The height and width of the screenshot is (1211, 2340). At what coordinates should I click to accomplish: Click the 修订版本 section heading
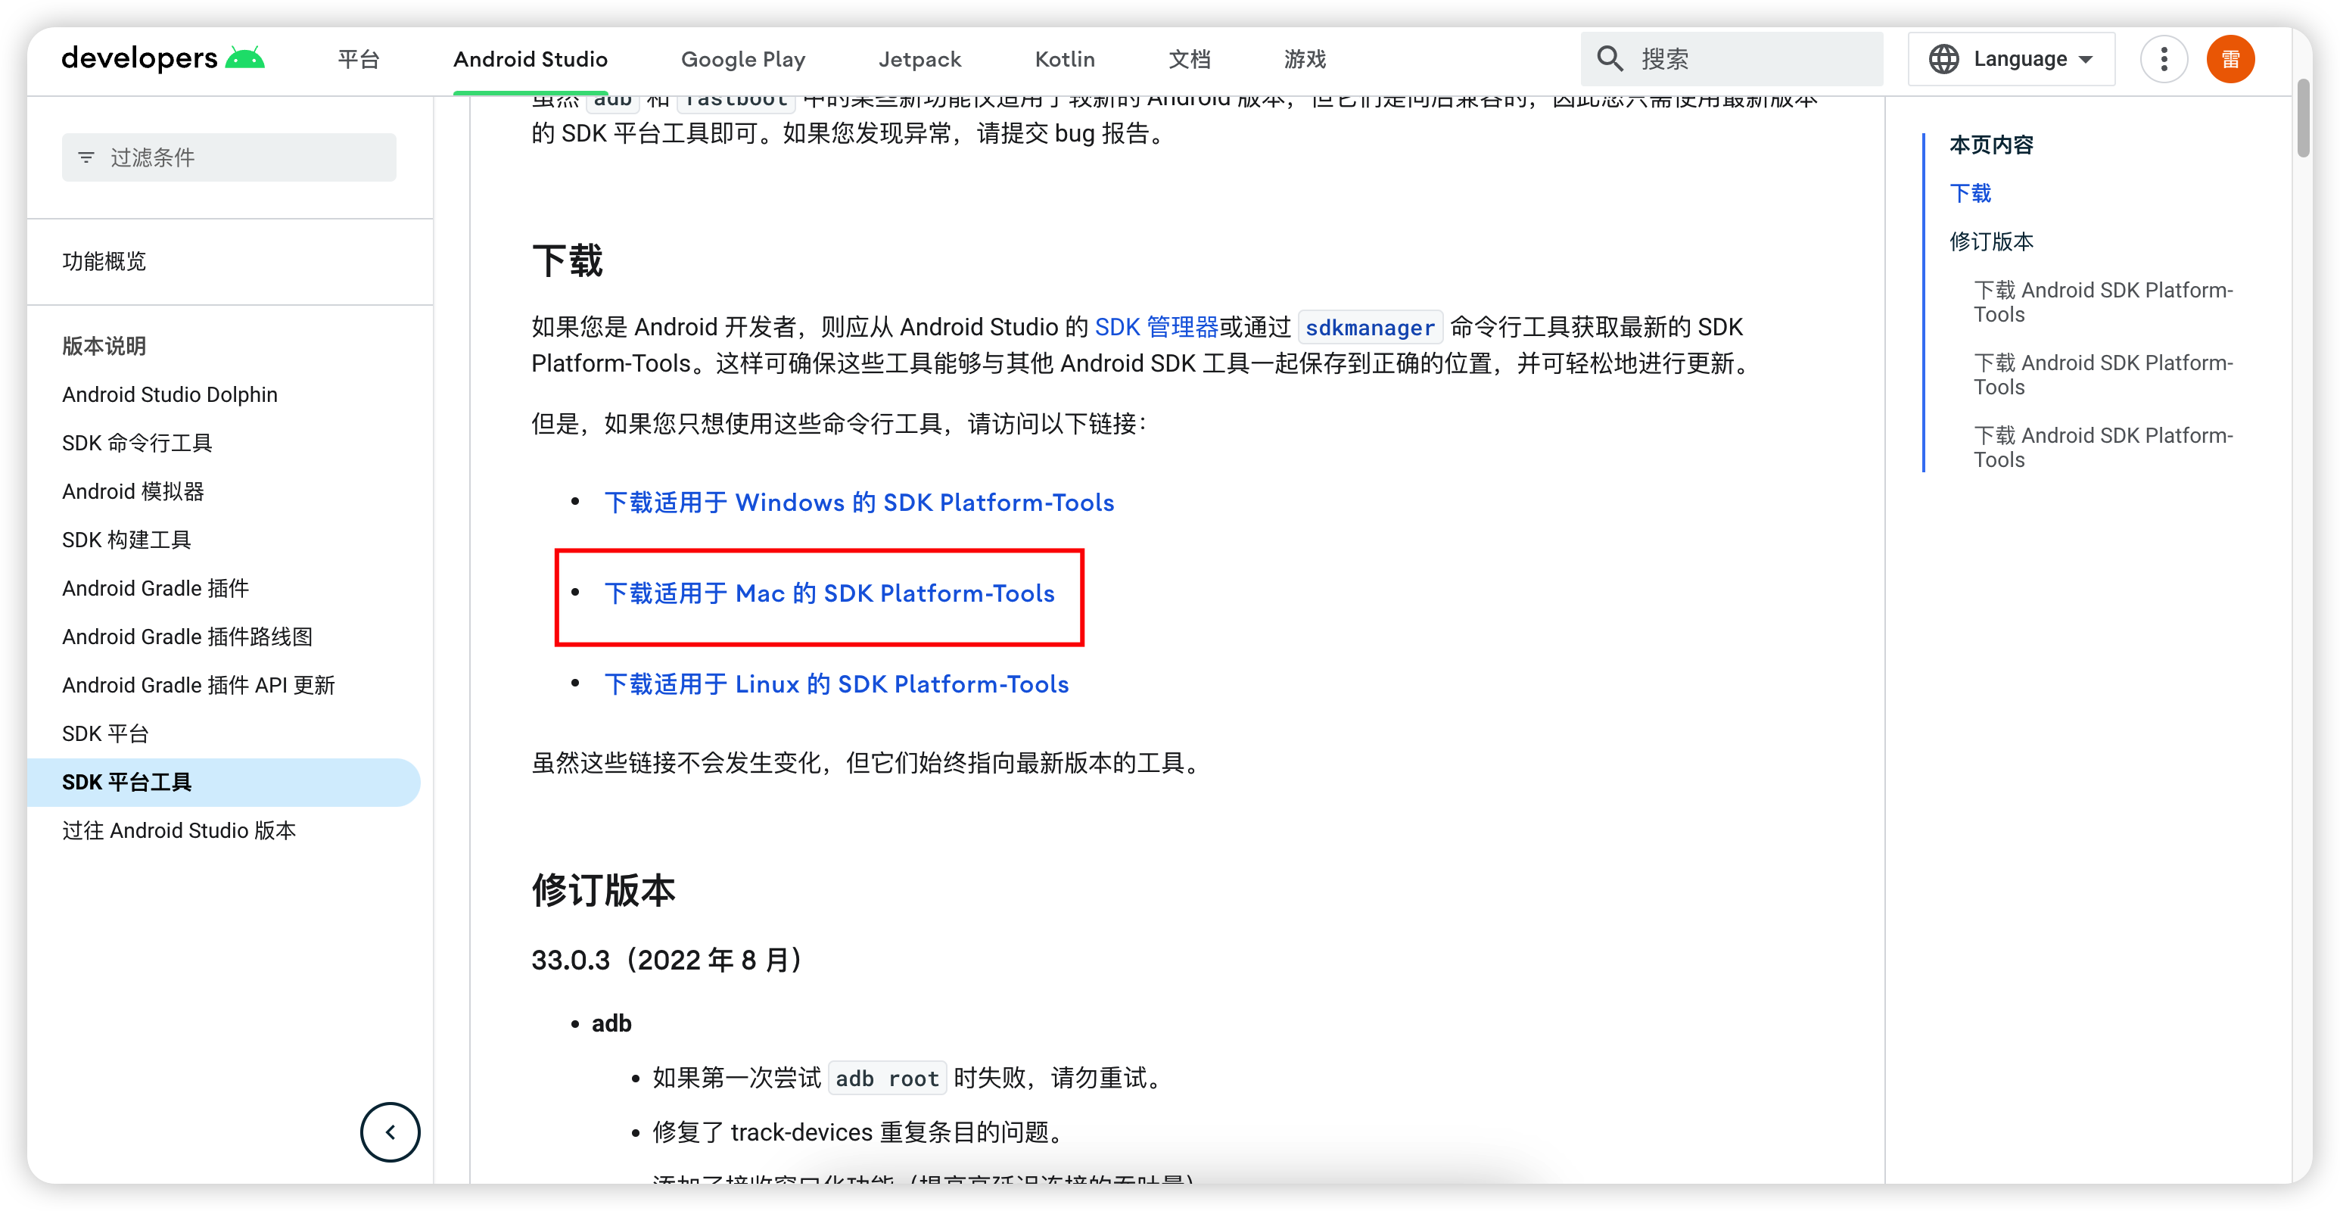pos(603,889)
